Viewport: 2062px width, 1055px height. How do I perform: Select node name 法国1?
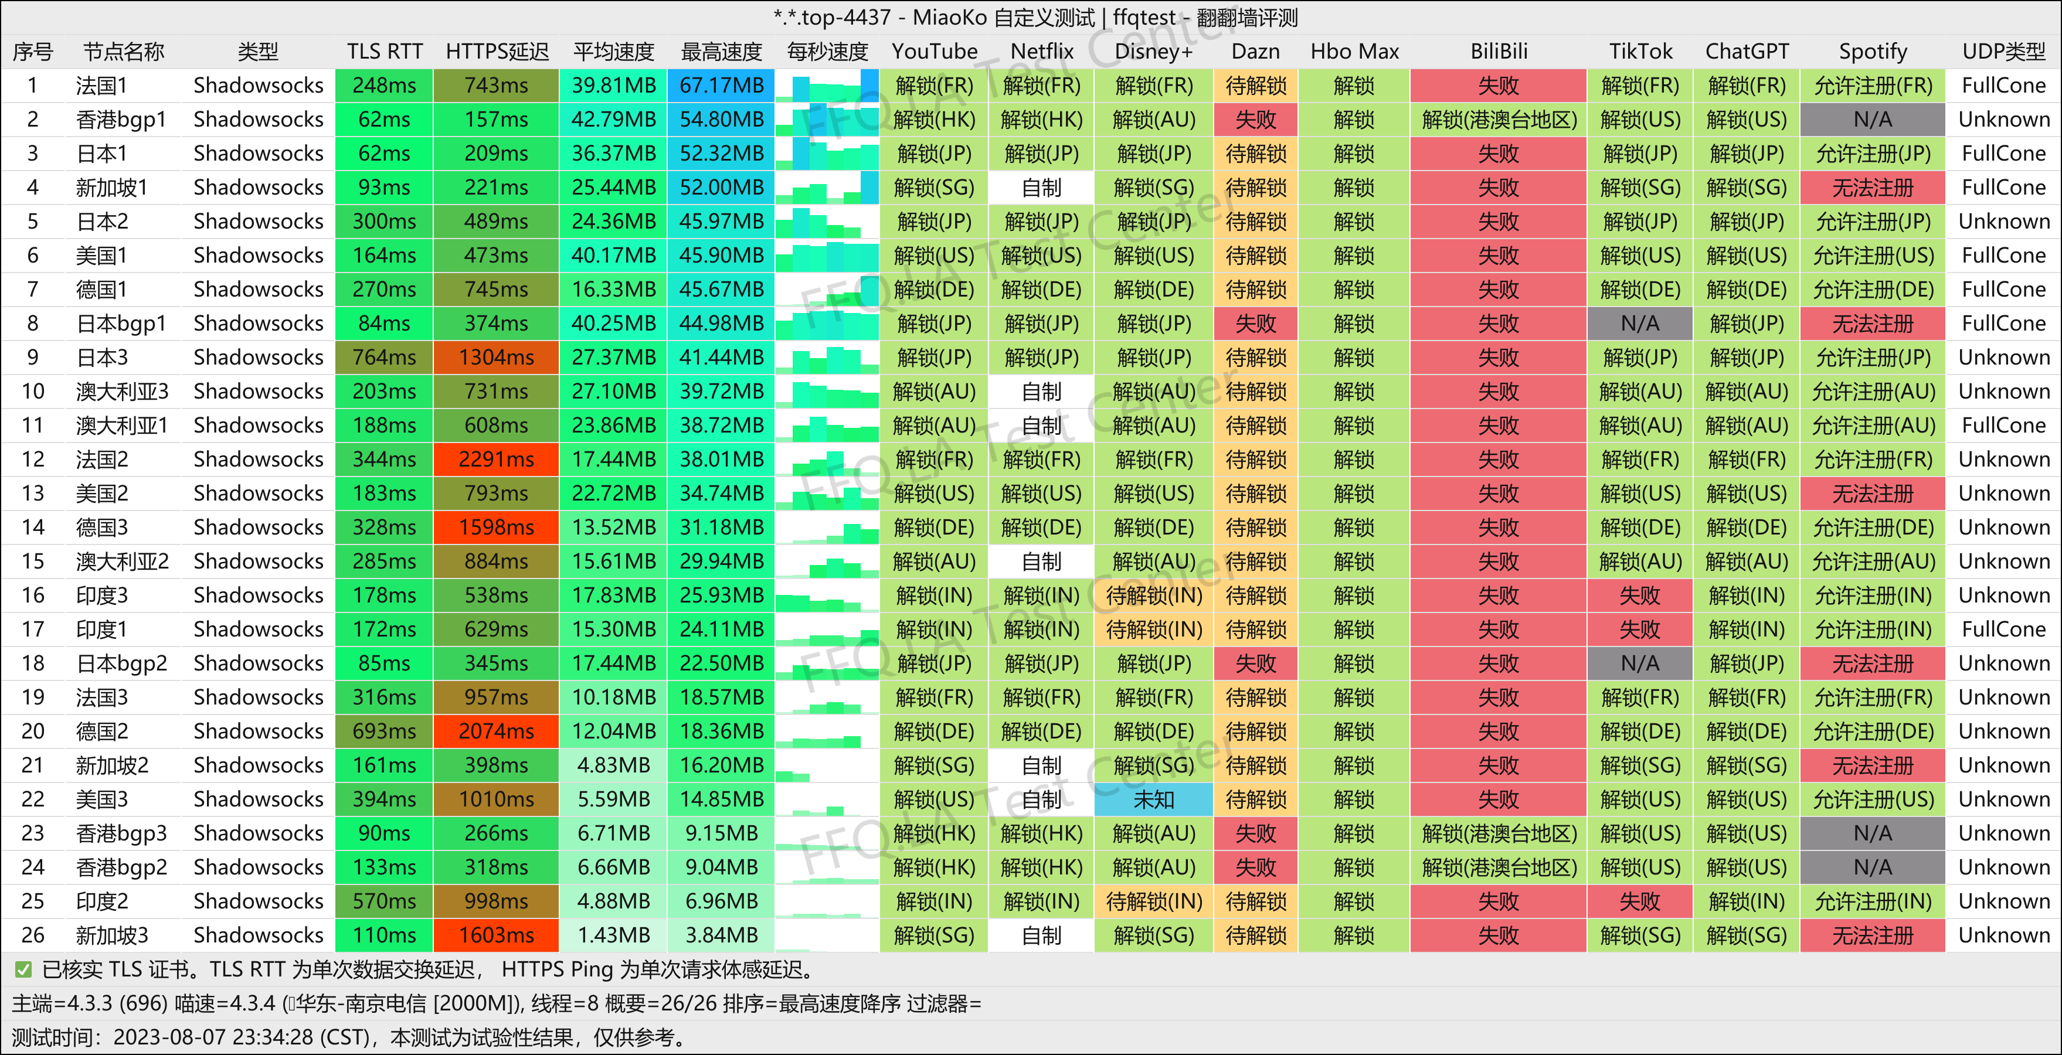pos(101,86)
